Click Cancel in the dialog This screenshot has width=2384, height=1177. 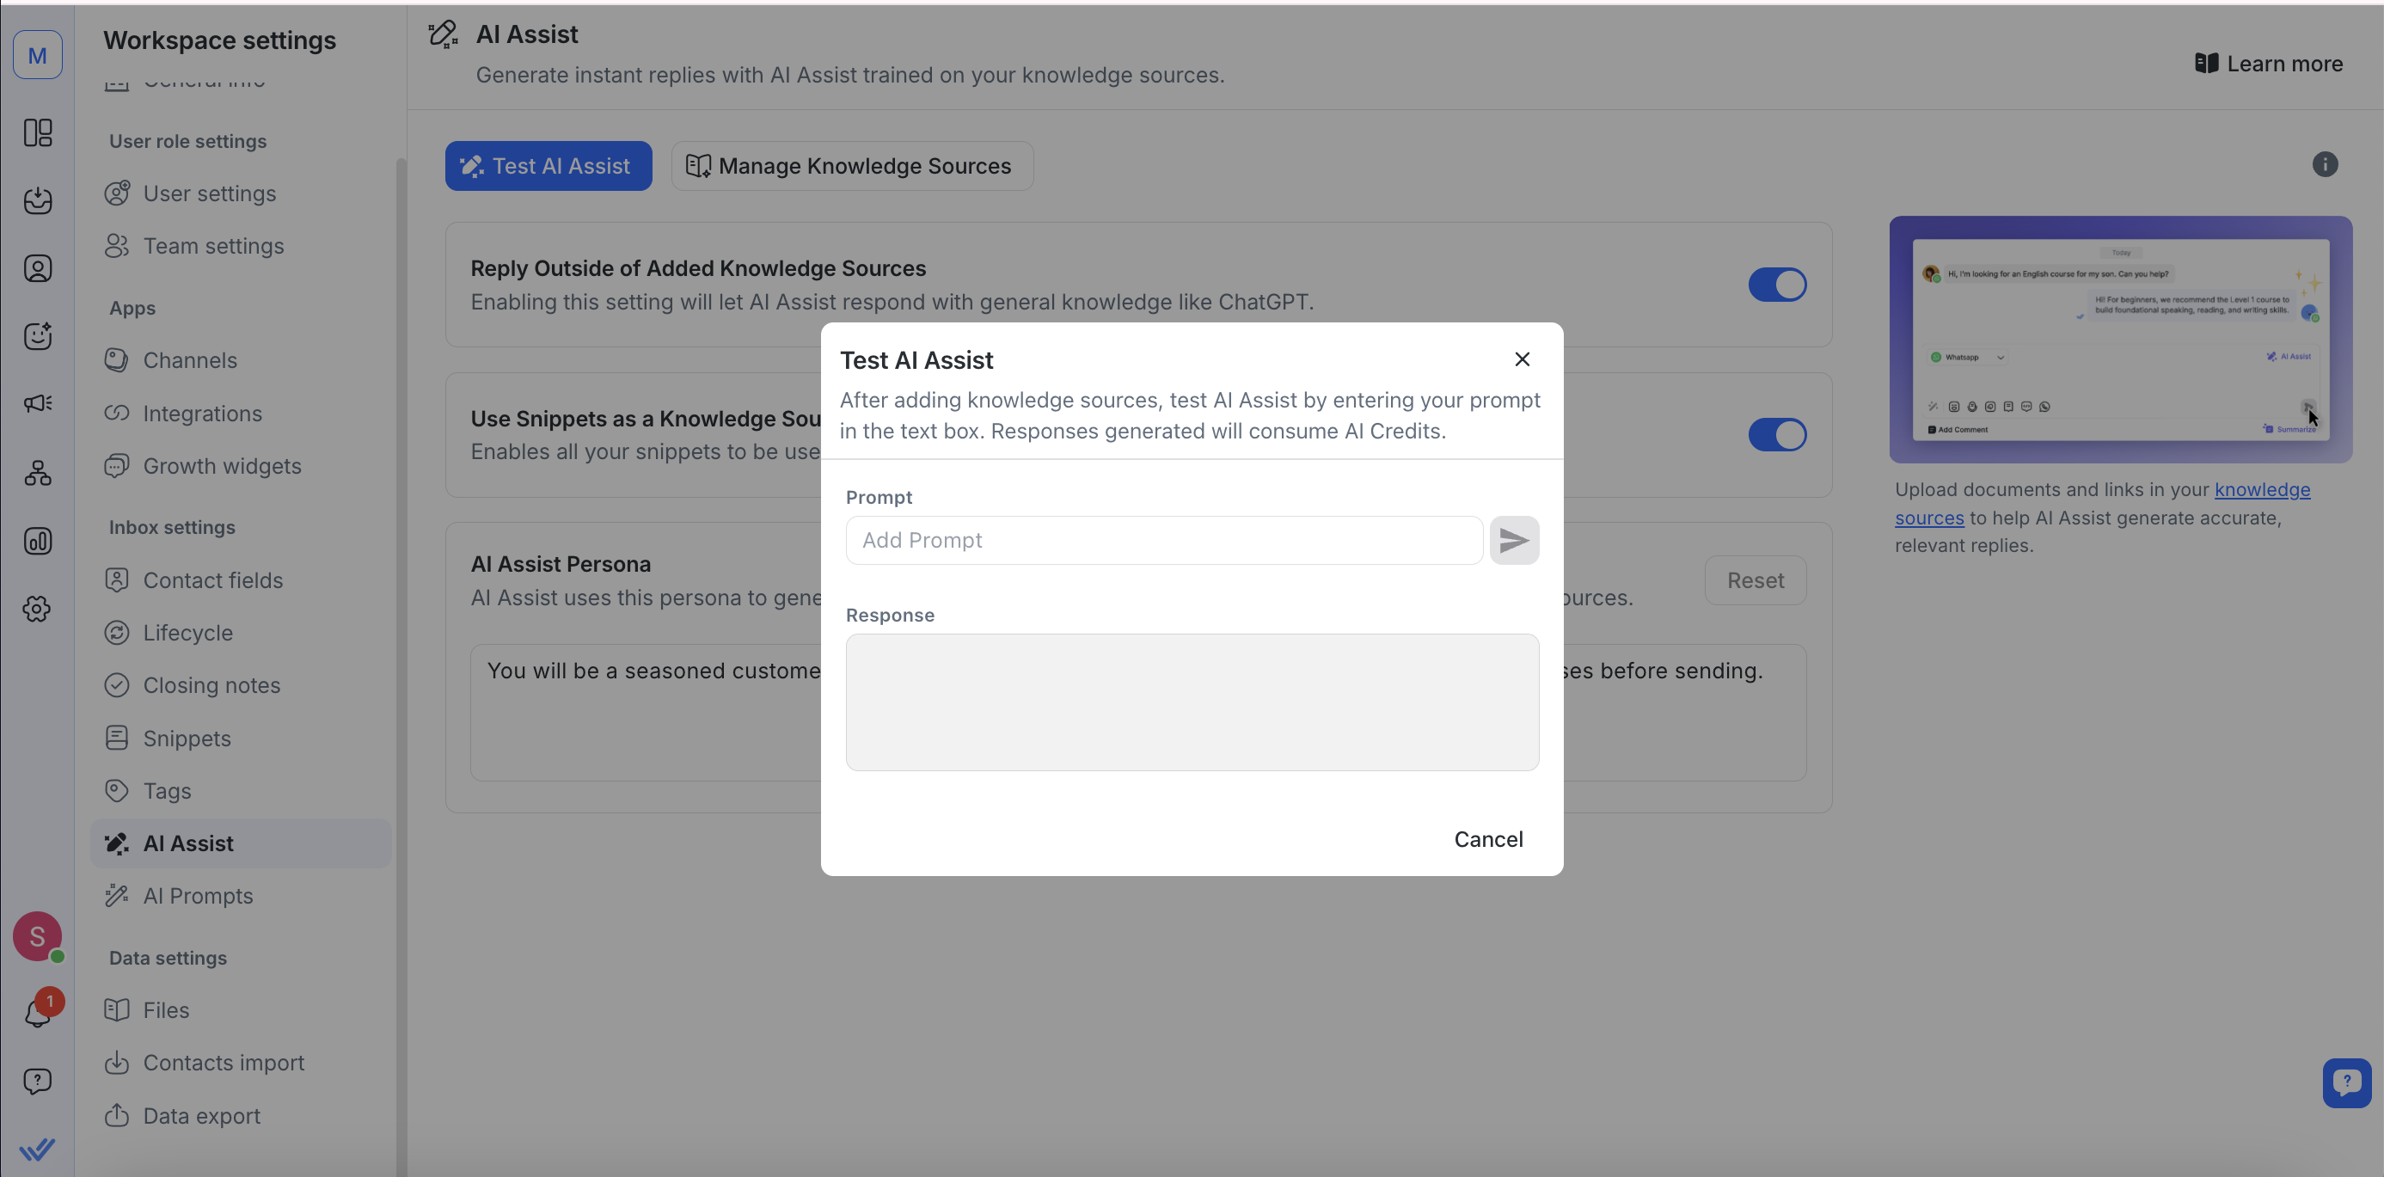[1487, 839]
